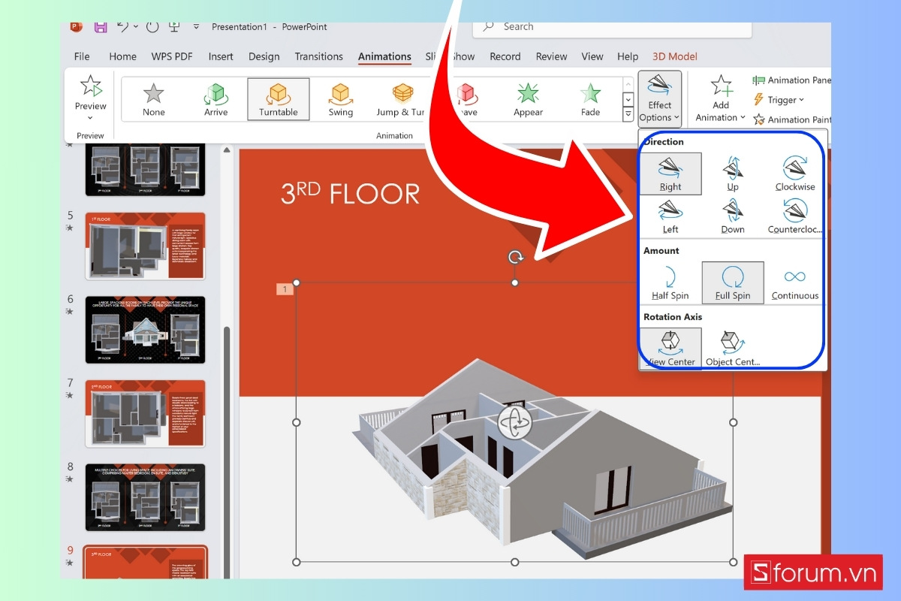The image size is (901, 601).
Task: Apply the Appear animation
Action: (527, 98)
